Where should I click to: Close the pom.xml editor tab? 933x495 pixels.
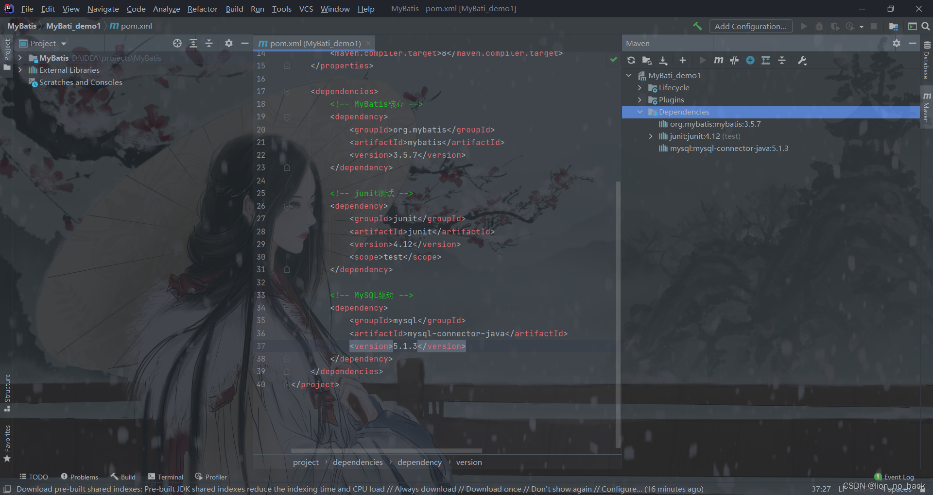point(369,44)
